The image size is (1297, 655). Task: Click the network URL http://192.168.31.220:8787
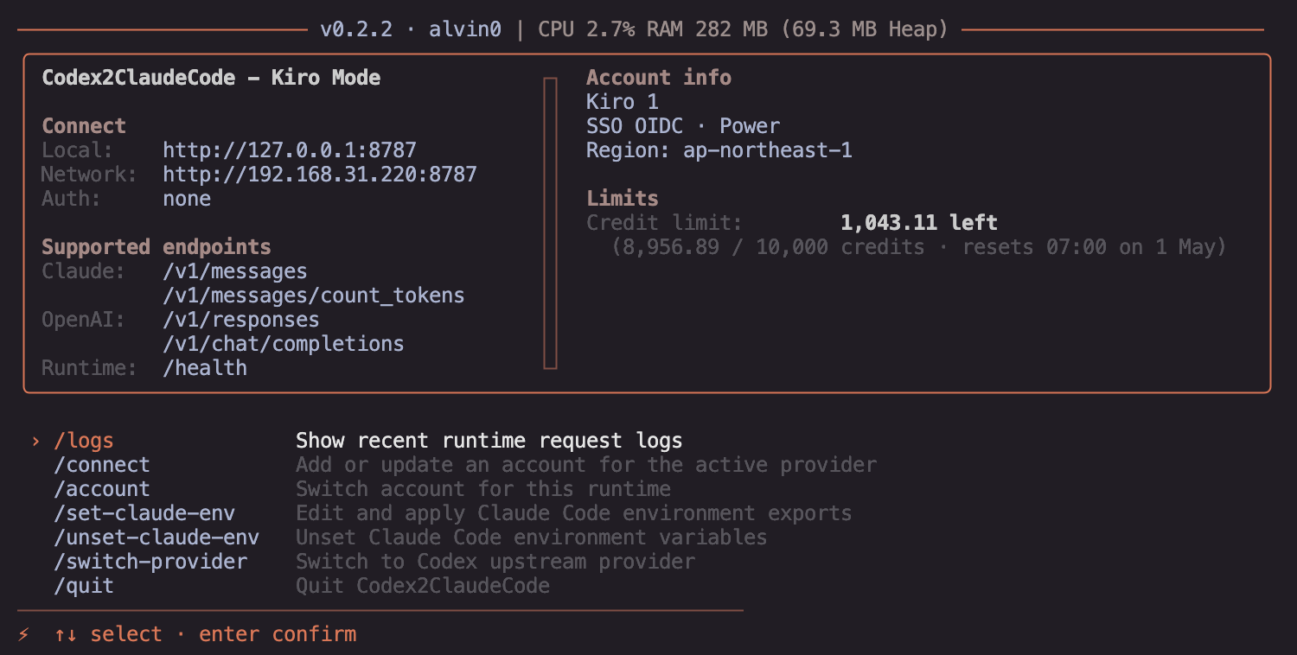pos(320,175)
